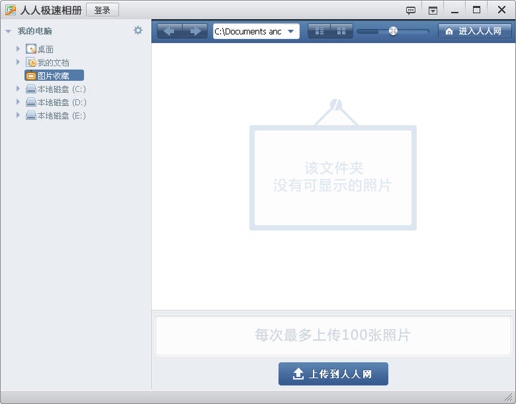Click the 进入人人网 button

click(474, 31)
